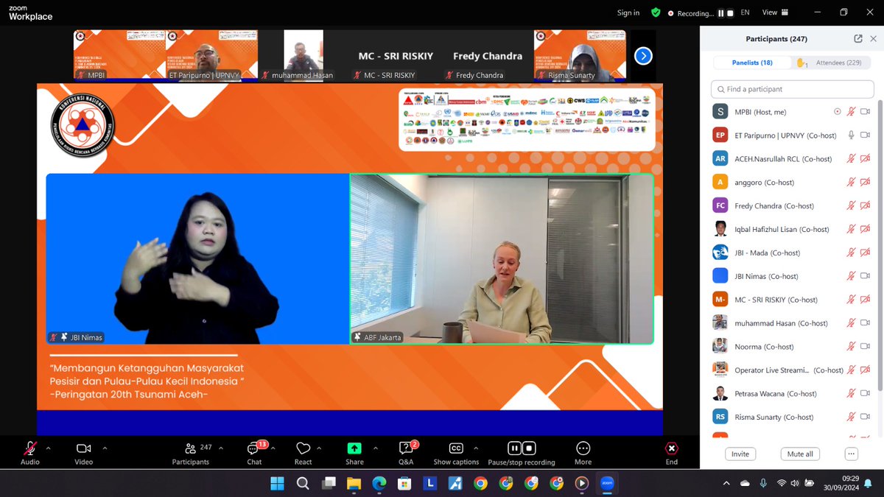Click the red End meeting icon

click(671, 448)
